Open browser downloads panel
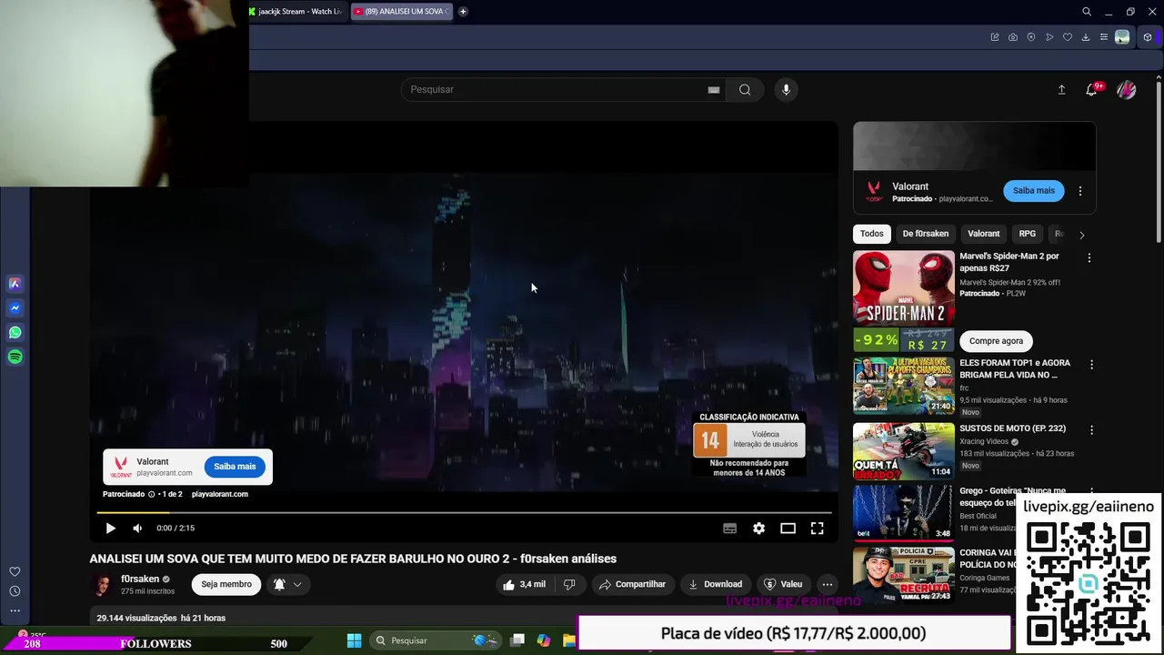 point(1086,37)
